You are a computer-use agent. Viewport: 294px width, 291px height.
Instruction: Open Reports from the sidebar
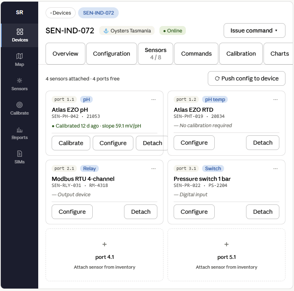pyautogui.click(x=20, y=133)
